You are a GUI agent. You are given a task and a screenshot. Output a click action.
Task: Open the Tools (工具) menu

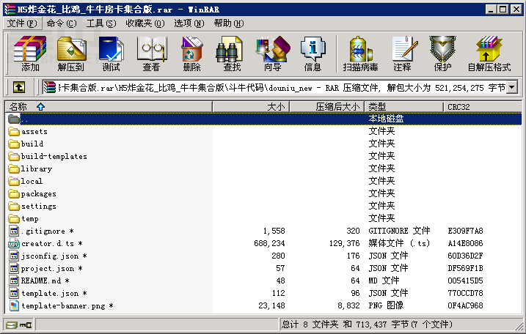tap(101, 23)
